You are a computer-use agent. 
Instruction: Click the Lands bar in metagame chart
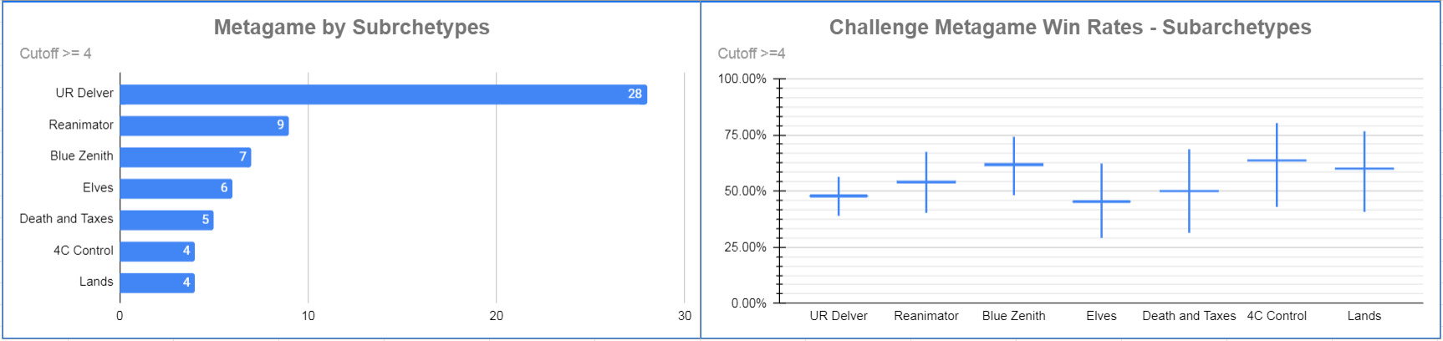click(x=157, y=282)
